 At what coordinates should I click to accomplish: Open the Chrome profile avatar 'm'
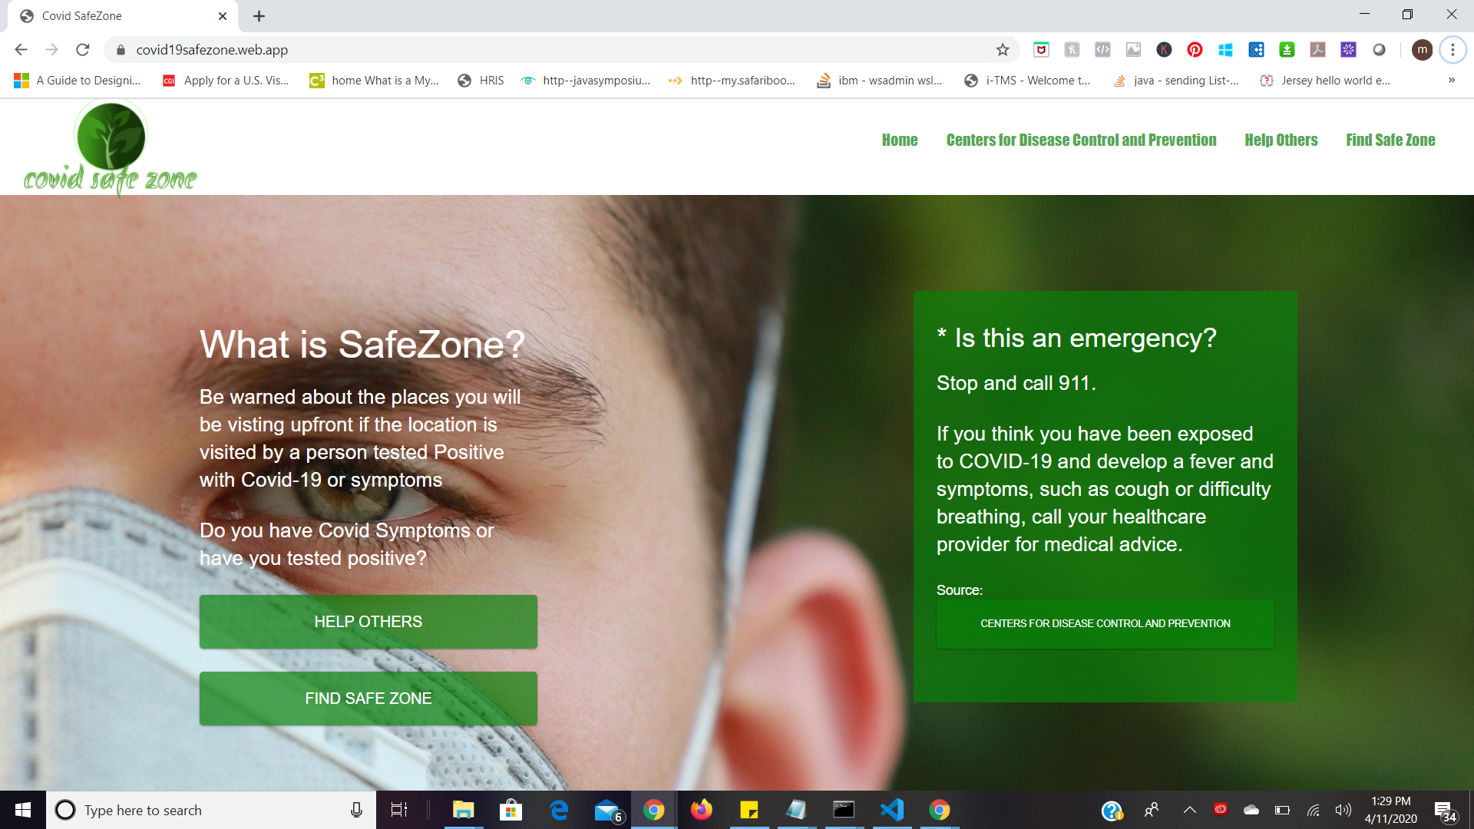[1422, 50]
